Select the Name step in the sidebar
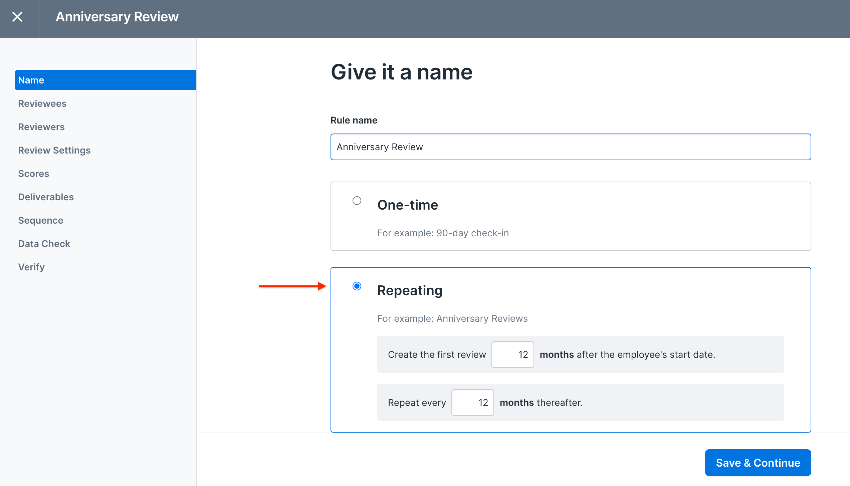This screenshot has width=850, height=486. (105, 80)
